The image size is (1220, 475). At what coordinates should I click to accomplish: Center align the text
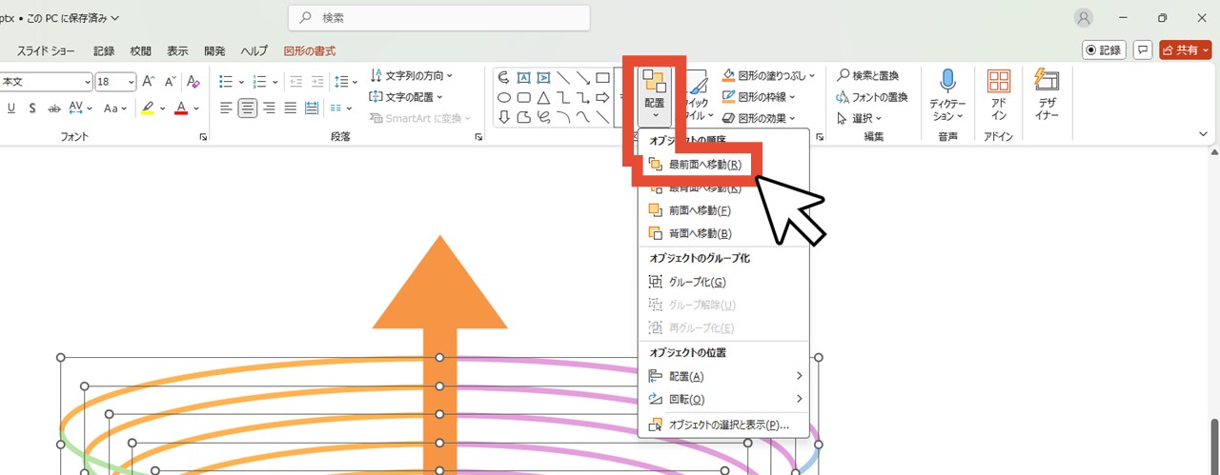point(248,109)
